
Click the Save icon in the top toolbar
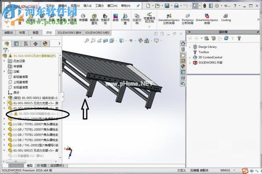point(167,6)
